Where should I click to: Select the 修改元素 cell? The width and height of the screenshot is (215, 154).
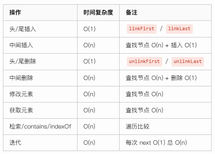coord(21,94)
